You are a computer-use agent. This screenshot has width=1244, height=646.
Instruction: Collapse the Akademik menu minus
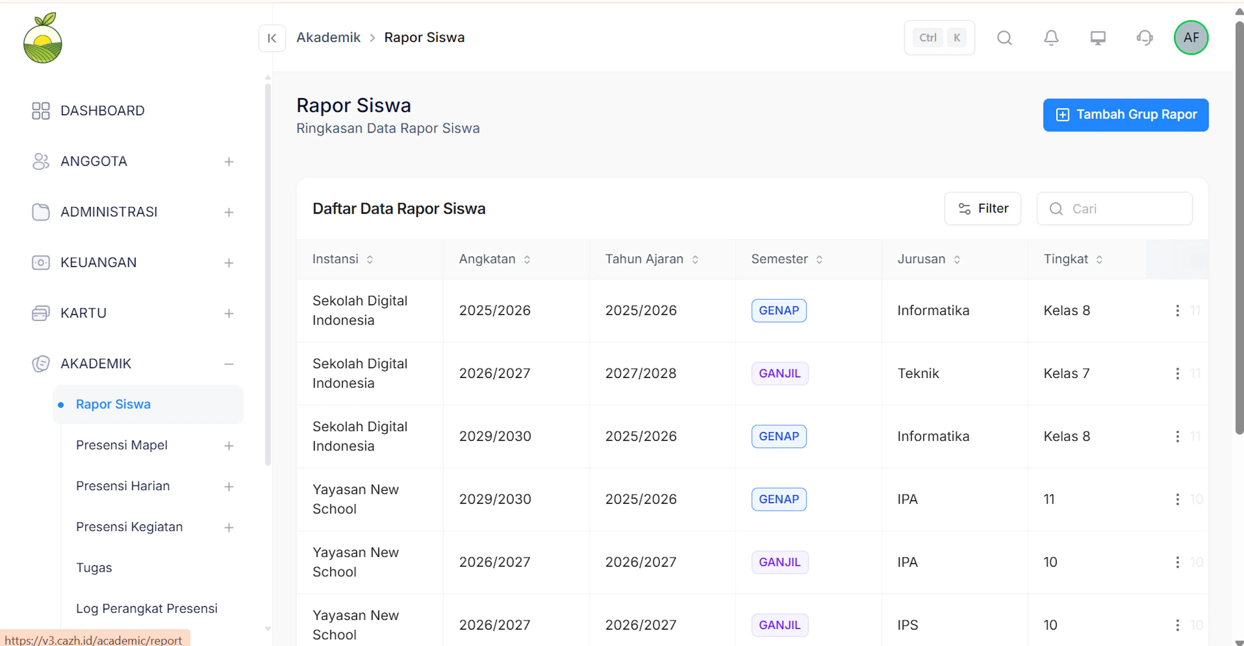[x=229, y=364]
